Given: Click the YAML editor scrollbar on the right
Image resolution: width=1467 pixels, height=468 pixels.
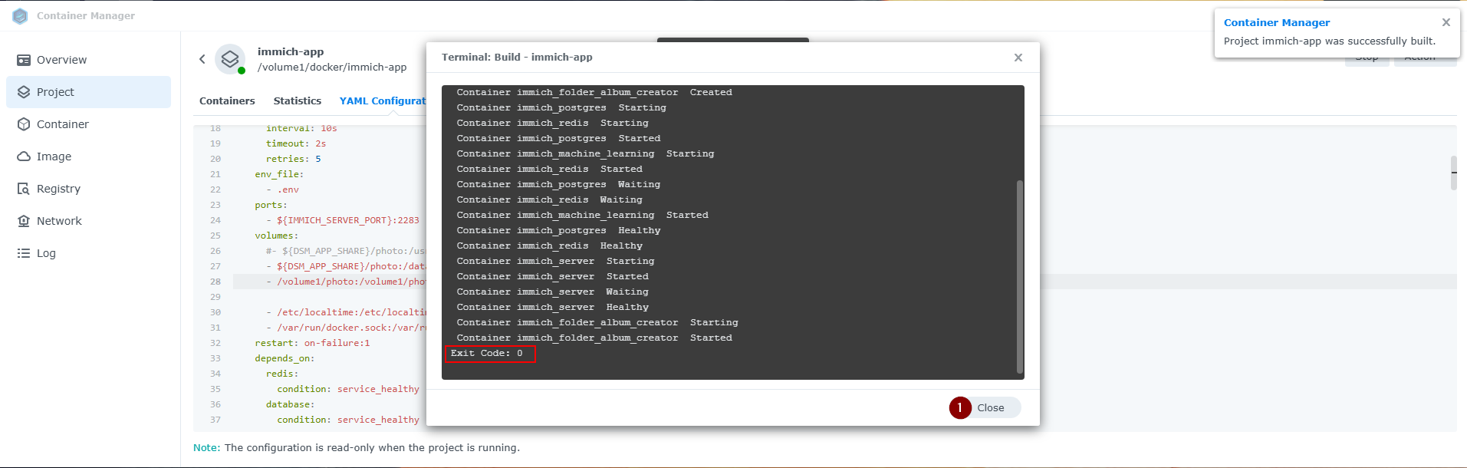Looking at the screenshot, I should click(1453, 173).
